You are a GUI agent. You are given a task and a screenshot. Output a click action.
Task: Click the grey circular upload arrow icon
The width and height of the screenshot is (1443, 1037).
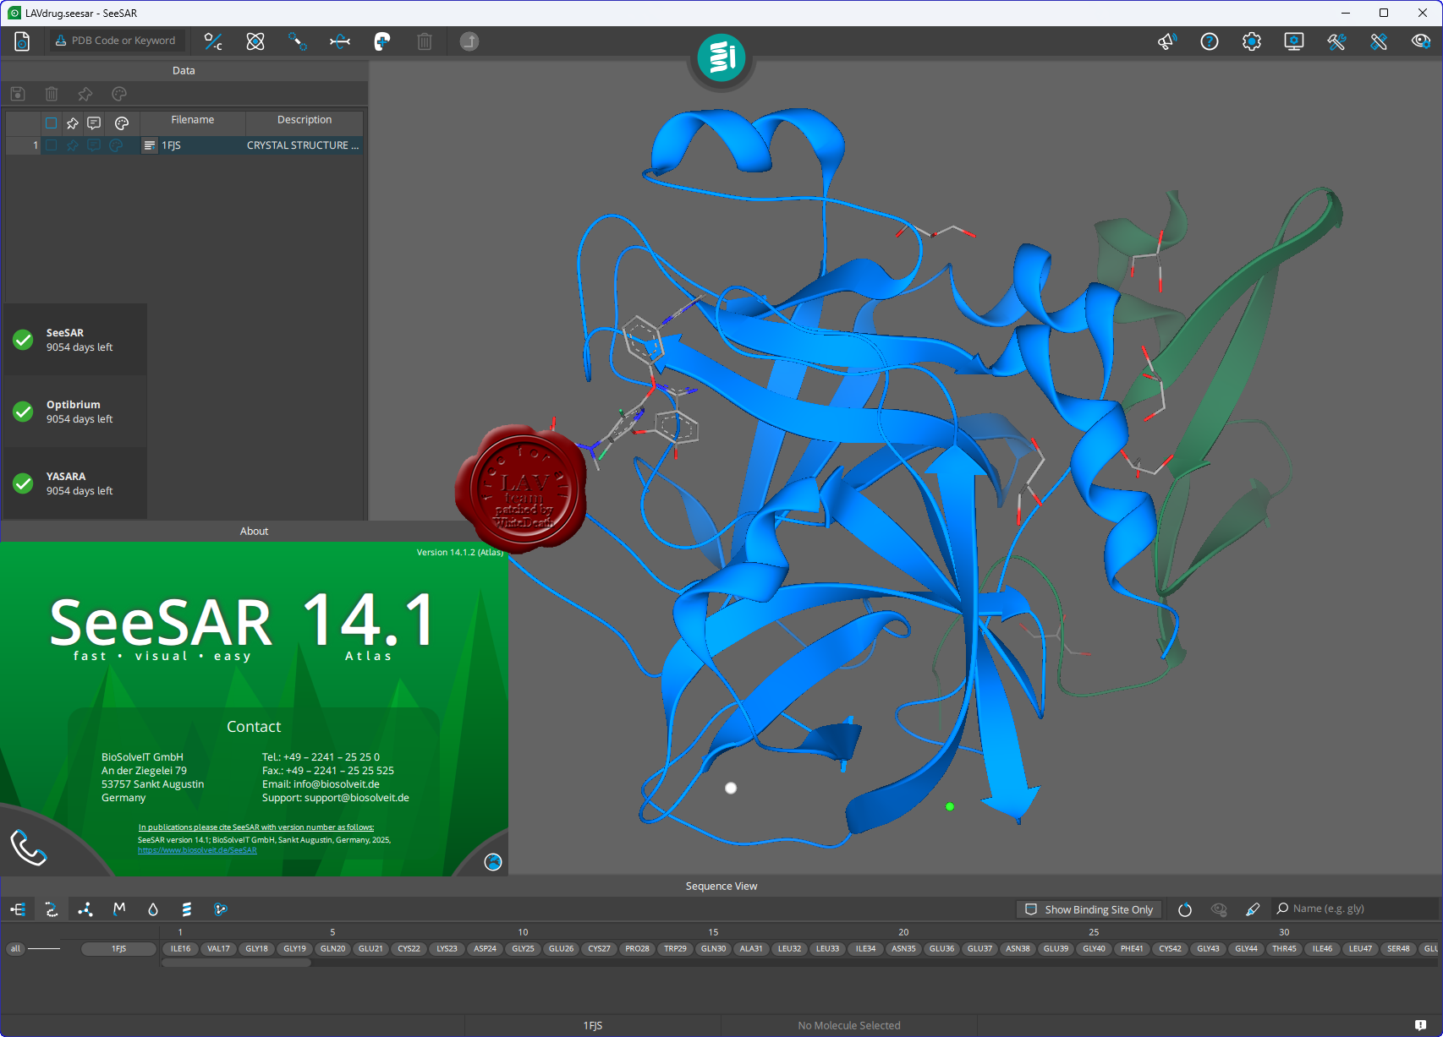469,41
